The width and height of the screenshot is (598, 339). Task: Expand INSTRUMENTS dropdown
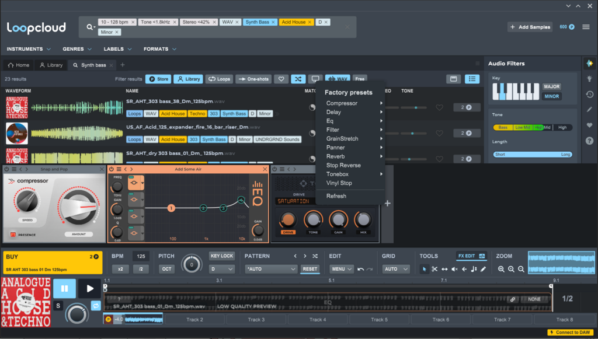click(29, 49)
